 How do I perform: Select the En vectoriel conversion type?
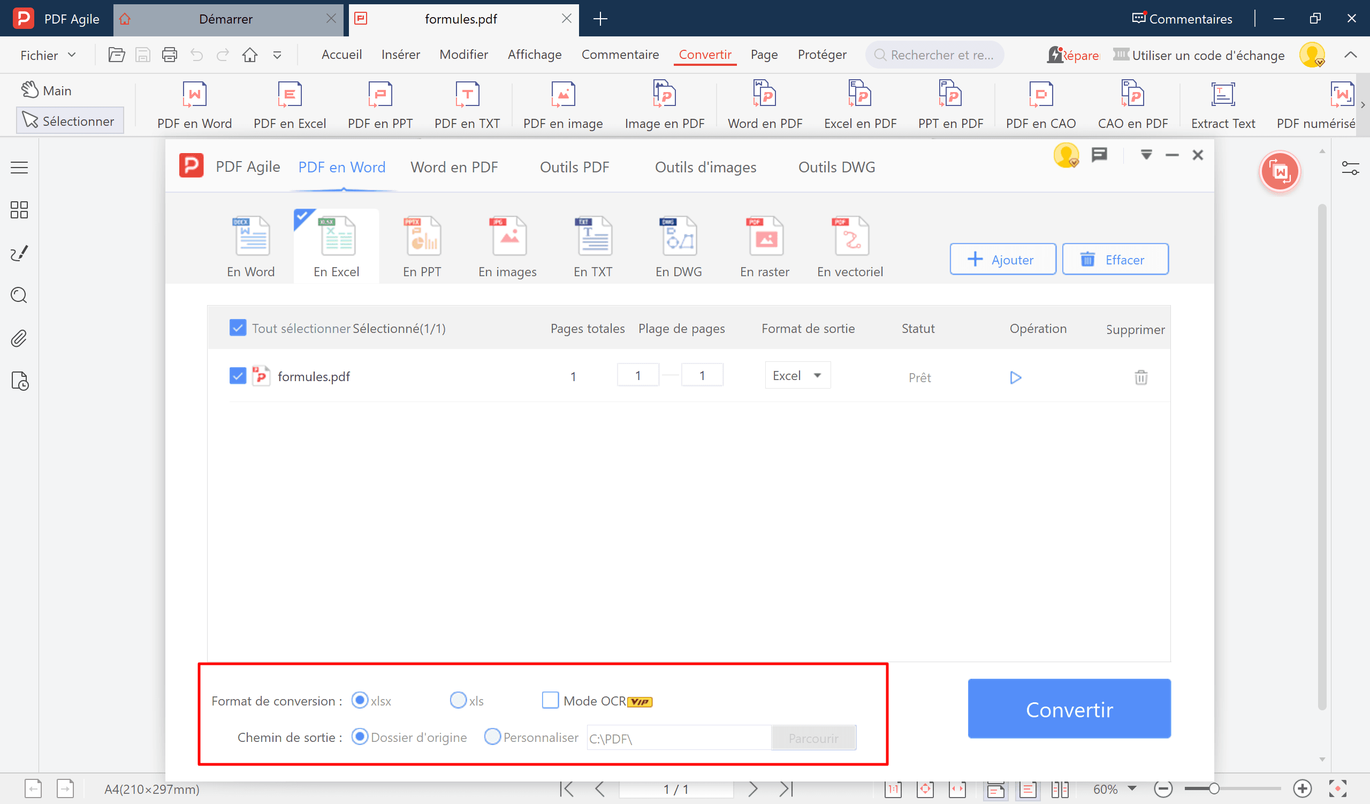pyautogui.click(x=850, y=247)
